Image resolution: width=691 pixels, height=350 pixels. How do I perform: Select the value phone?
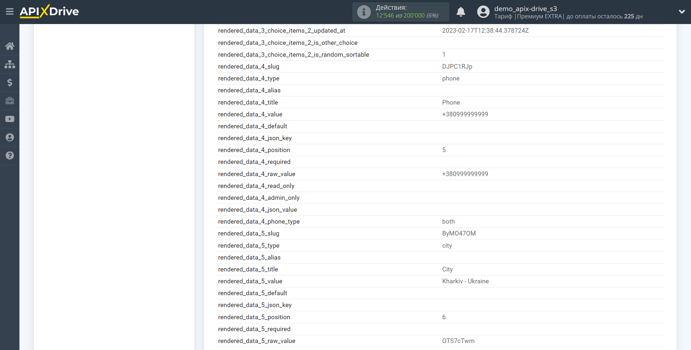click(x=451, y=78)
